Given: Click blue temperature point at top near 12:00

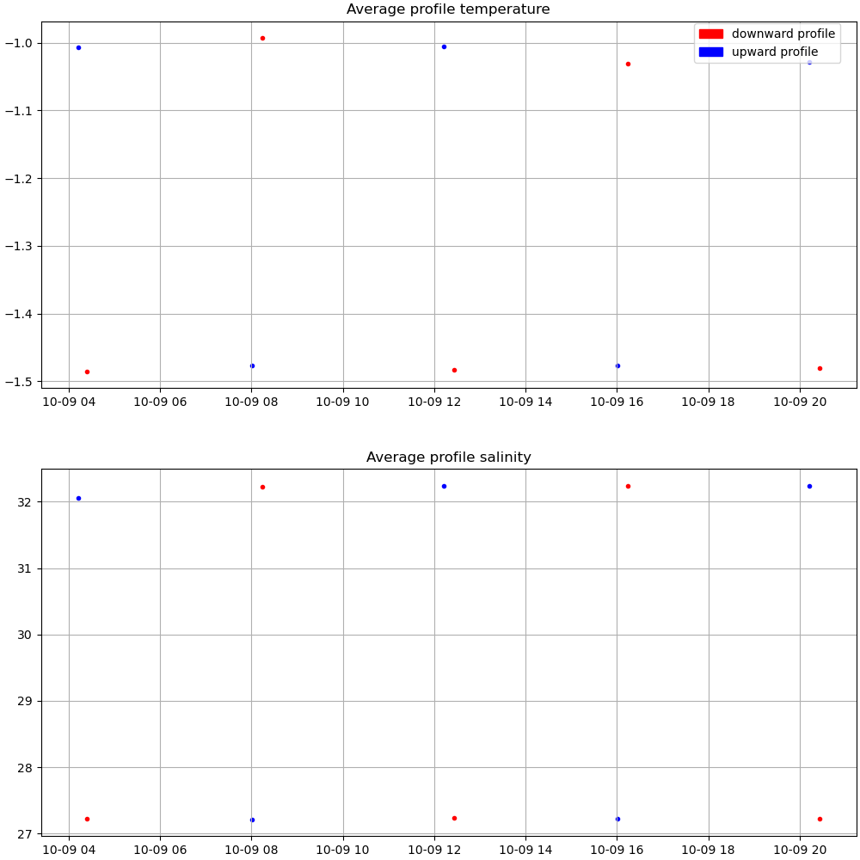Looking at the screenshot, I should 444,46.
